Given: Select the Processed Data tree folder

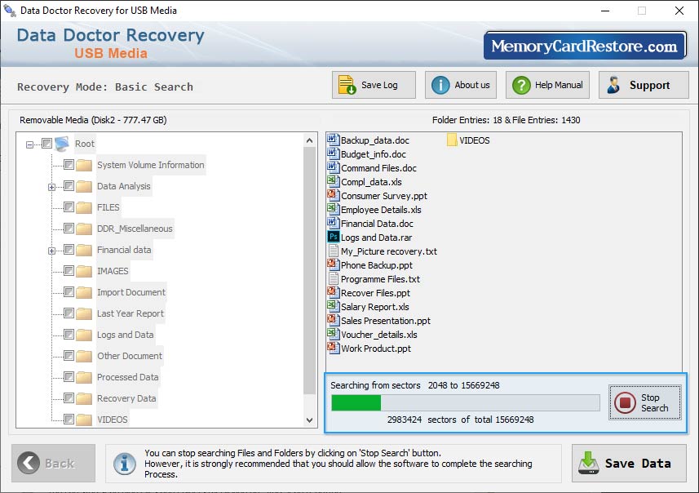Looking at the screenshot, I should coord(127,377).
